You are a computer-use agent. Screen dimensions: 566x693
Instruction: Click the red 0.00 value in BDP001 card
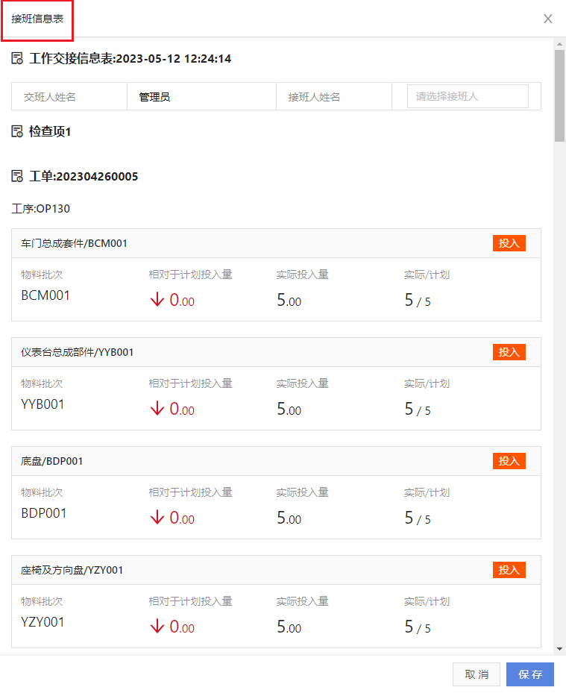(x=182, y=518)
